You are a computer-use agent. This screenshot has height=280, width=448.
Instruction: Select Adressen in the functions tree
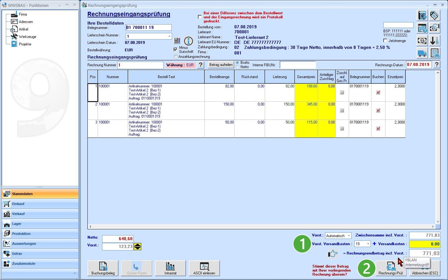[x=26, y=22]
